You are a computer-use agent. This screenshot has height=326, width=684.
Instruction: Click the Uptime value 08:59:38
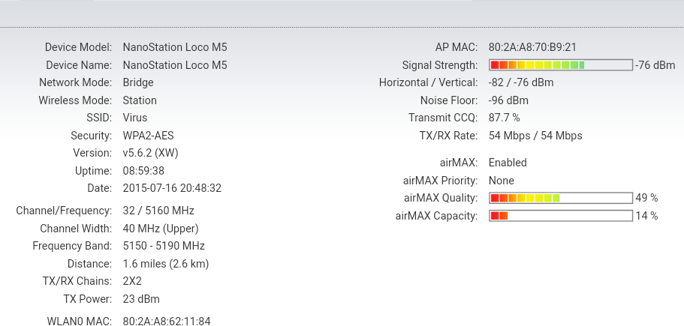tap(143, 171)
